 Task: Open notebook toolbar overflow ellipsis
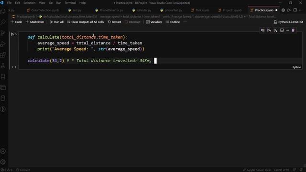tap(185, 22)
